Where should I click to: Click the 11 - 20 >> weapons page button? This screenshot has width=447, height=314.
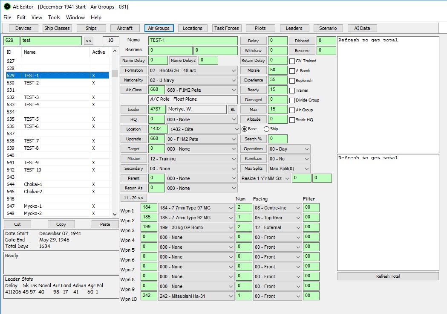coord(133,198)
